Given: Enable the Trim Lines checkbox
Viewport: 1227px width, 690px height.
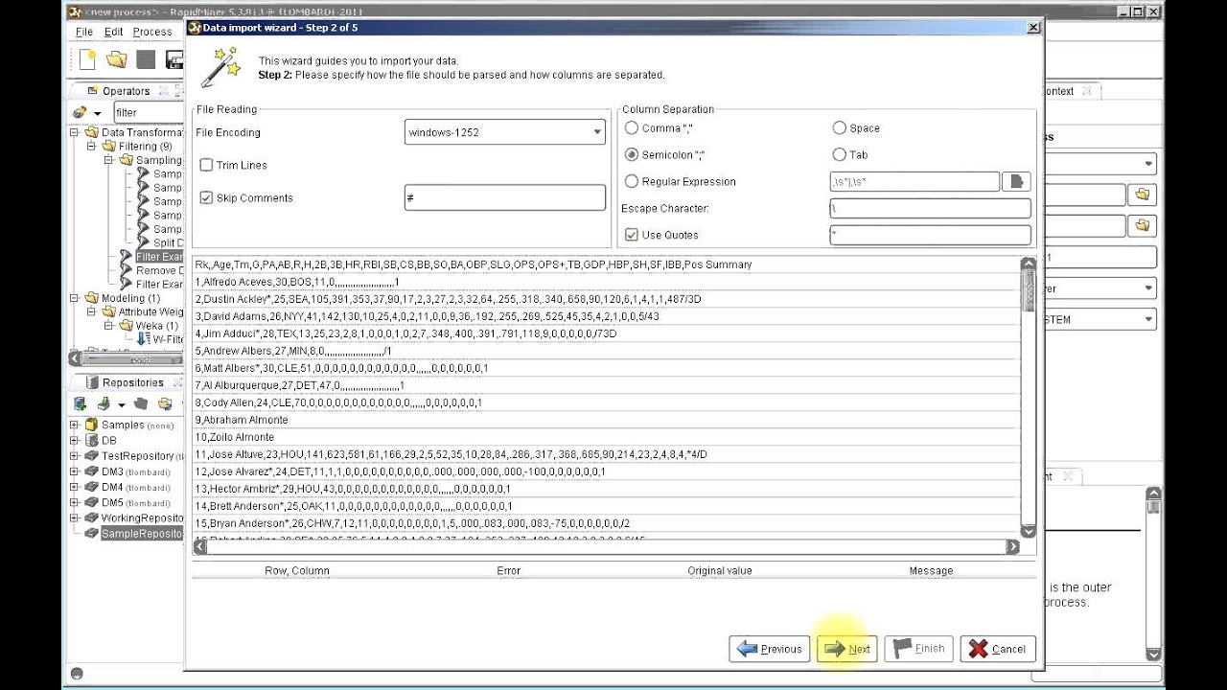Looking at the screenshot, I should (206, 165).
